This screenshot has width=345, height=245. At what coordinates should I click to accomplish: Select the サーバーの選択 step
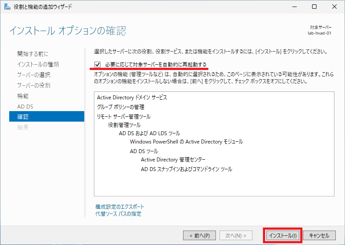[34, 75]
